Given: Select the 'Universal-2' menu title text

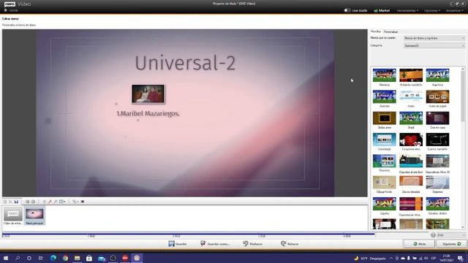Looking at the screenshot, I should 185,63.
